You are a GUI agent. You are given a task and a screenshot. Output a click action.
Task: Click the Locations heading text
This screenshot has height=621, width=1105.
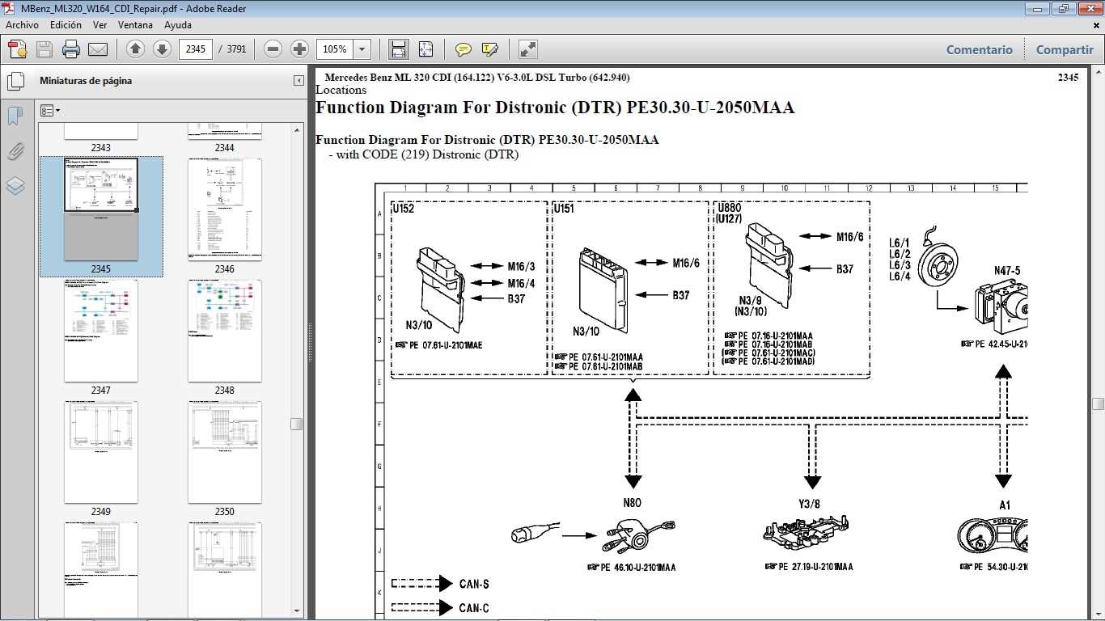341,90
